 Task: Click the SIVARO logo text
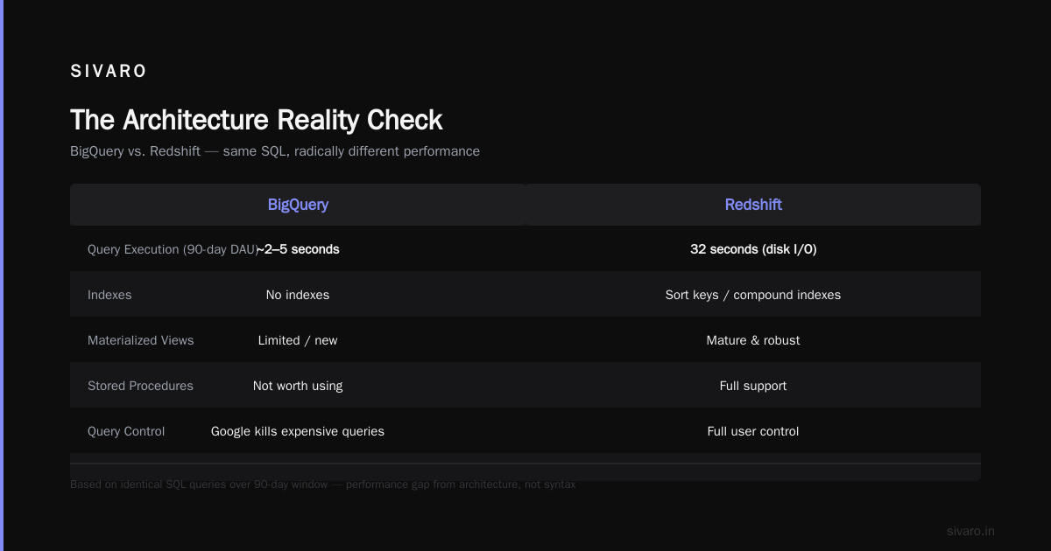click(109, 72)
